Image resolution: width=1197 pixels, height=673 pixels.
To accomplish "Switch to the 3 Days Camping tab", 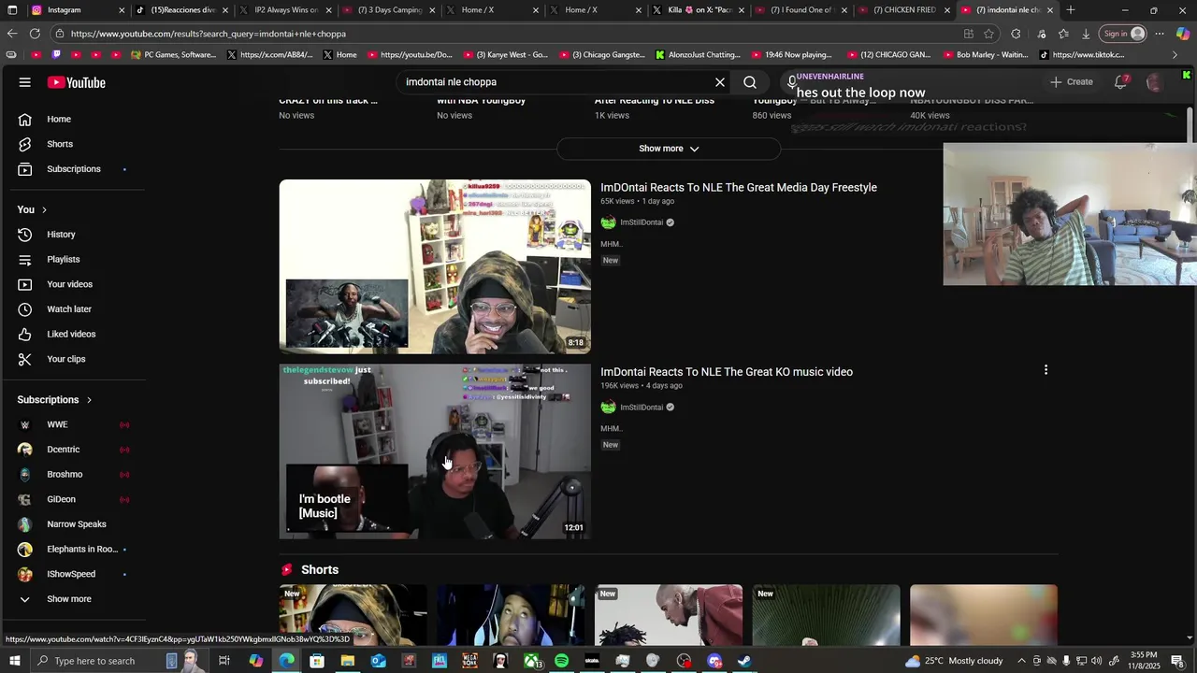I will click(x=389, y=10).
